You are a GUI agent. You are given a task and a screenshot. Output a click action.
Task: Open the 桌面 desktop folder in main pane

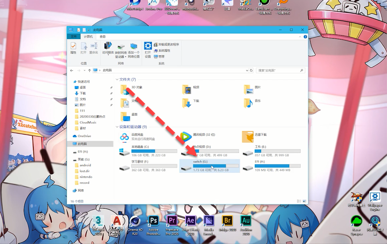[129, 117]
